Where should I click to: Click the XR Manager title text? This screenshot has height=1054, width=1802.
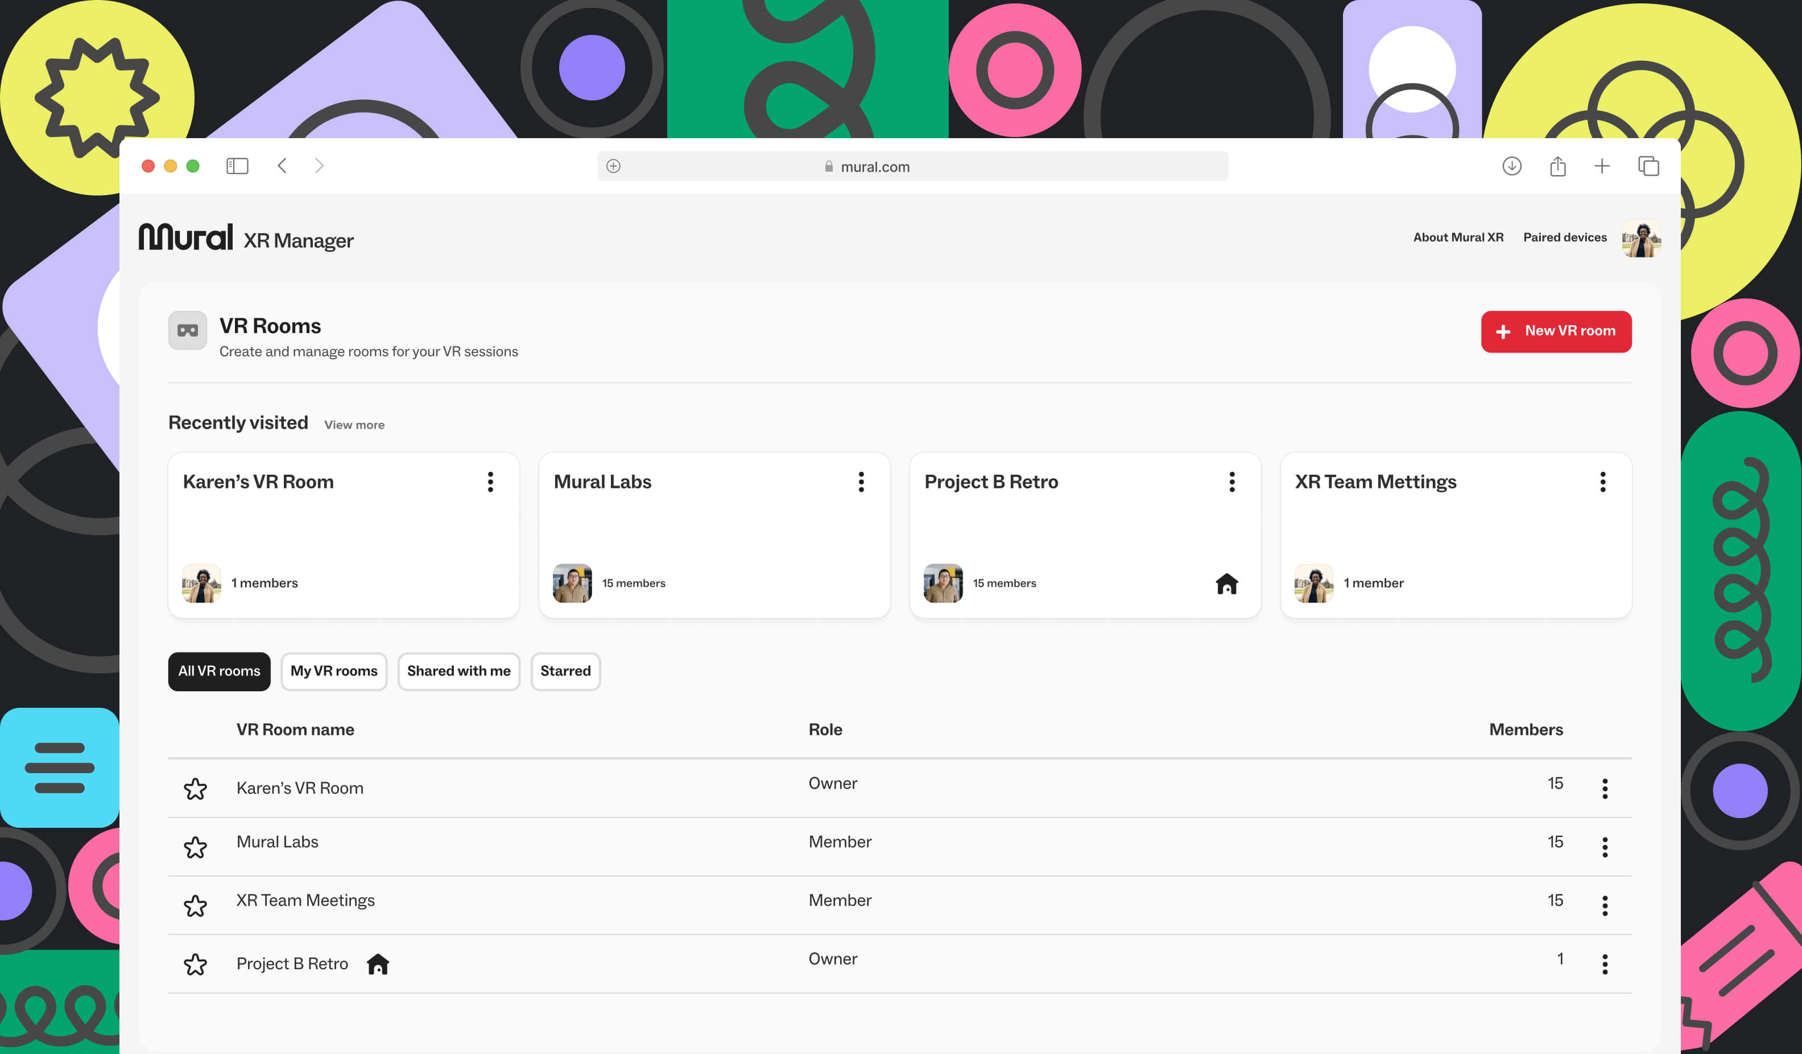tap(299, 241)
